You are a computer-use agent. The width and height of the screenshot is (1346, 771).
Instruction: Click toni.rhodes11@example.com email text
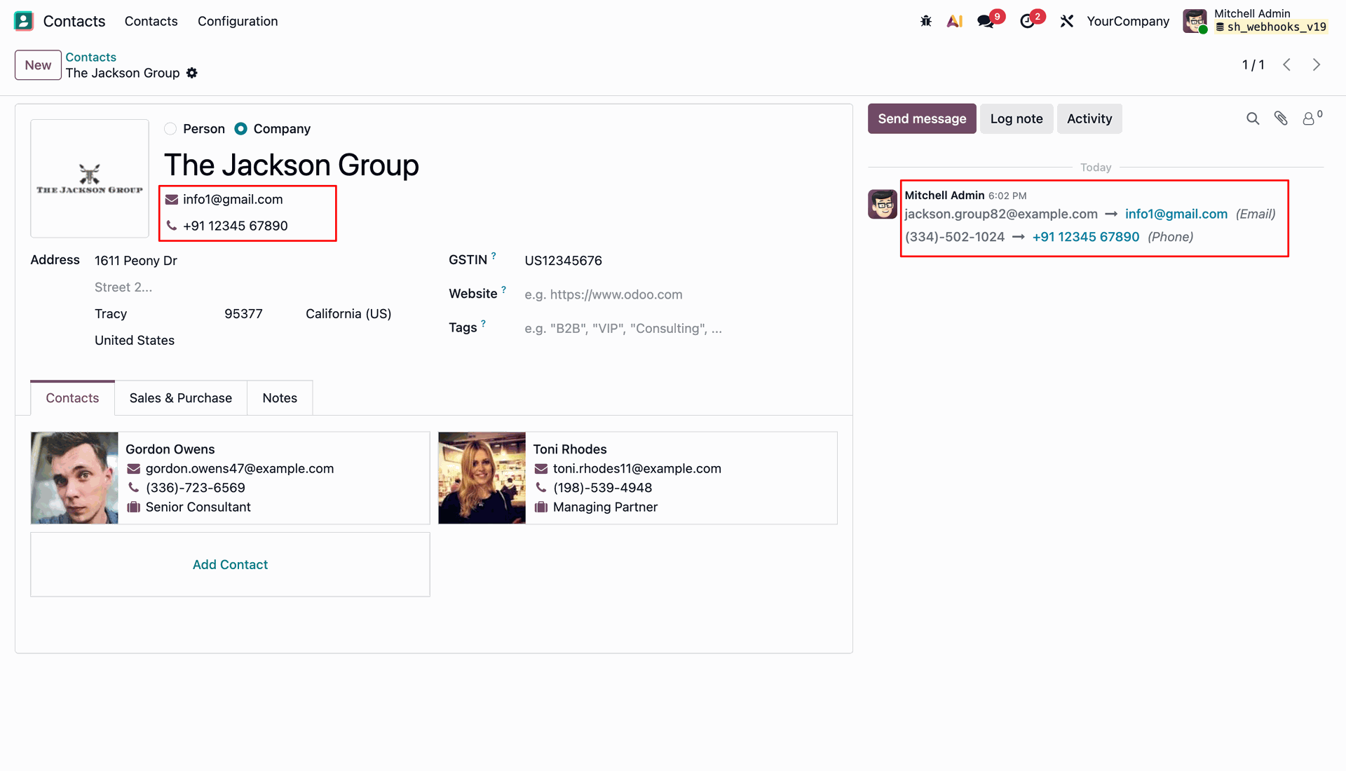coord(637,469)
